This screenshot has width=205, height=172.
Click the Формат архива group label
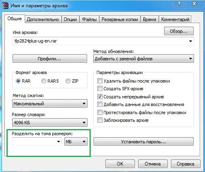click(x=31, y=72)
